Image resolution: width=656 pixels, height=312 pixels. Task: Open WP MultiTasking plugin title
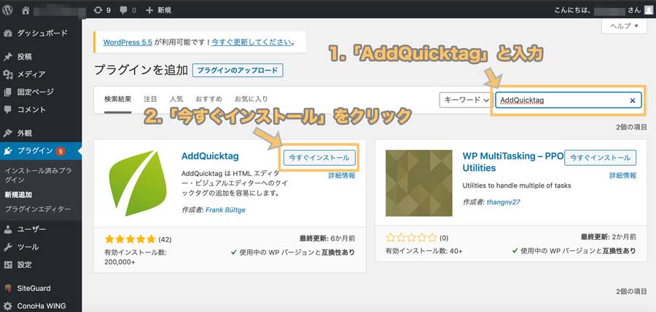coord(513,161)
